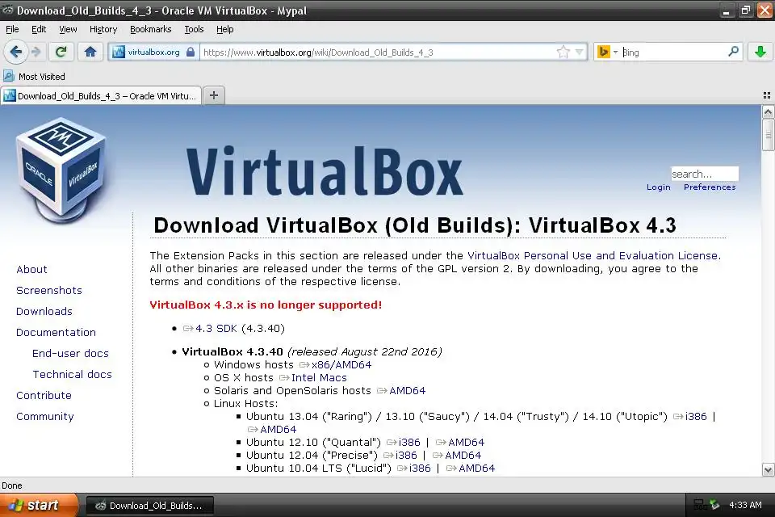Click the Mypal title bar icon

[x=7, y=10]
